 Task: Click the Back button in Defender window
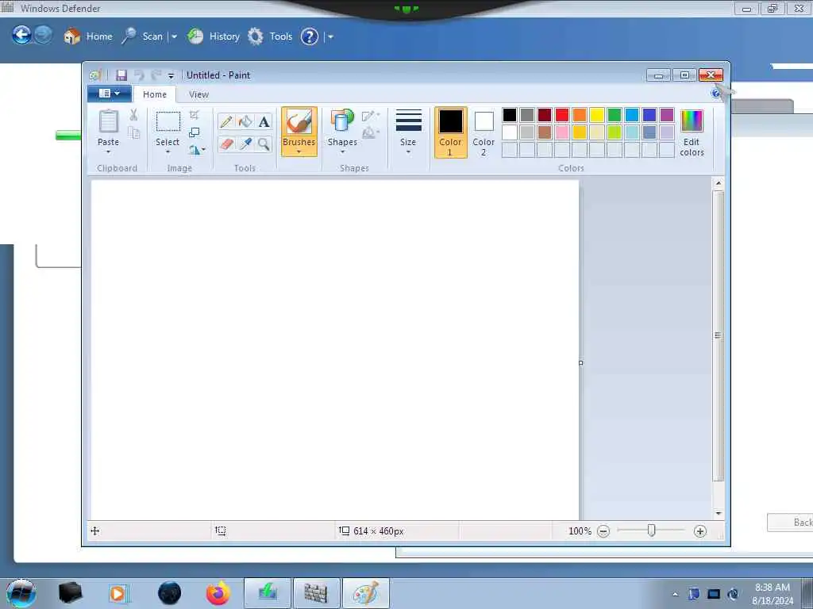click(790, 522)
